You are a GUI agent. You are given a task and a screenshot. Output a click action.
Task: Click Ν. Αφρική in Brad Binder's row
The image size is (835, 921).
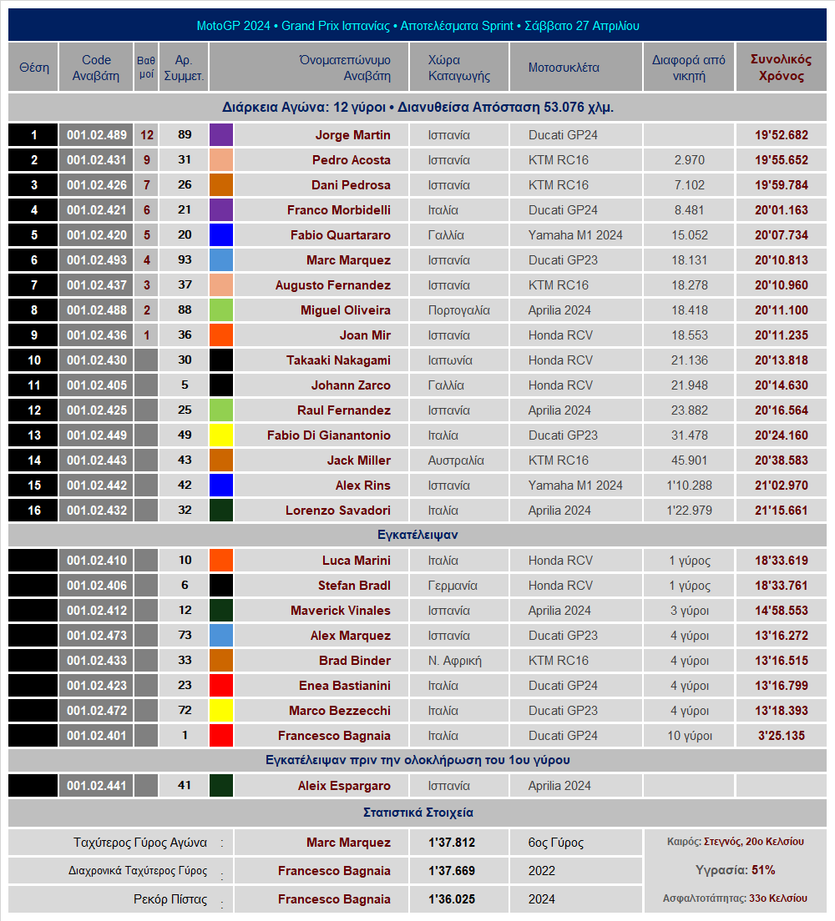tap(454, 661)
